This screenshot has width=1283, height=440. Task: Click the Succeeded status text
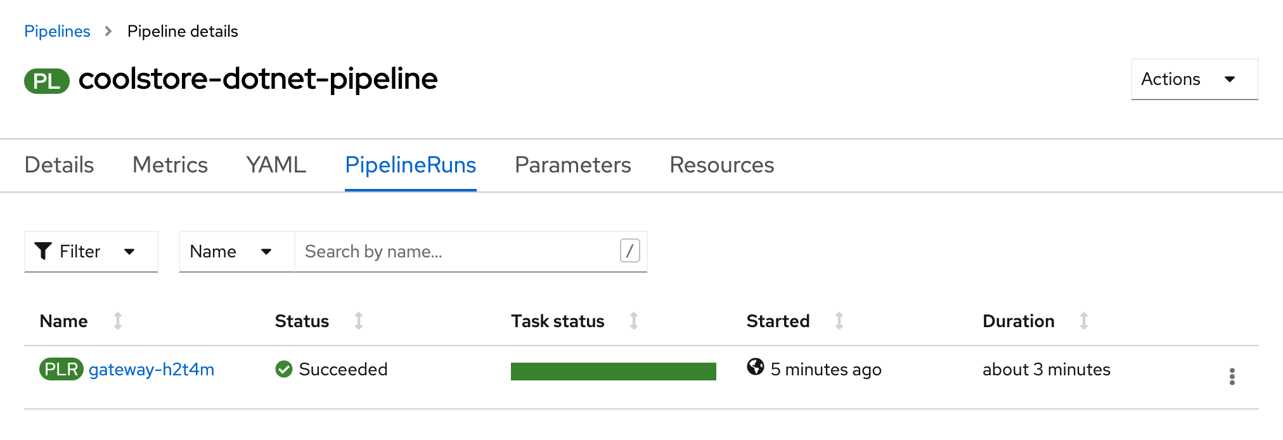point(343,370)
